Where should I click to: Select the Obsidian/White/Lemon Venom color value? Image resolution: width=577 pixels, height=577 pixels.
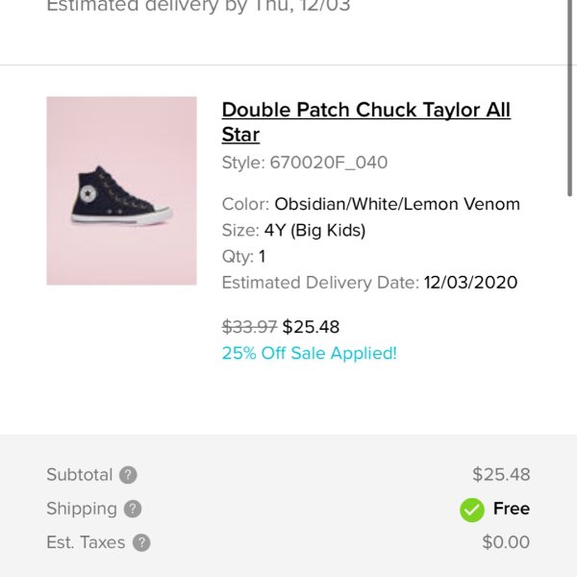click(x=397, y=204)
